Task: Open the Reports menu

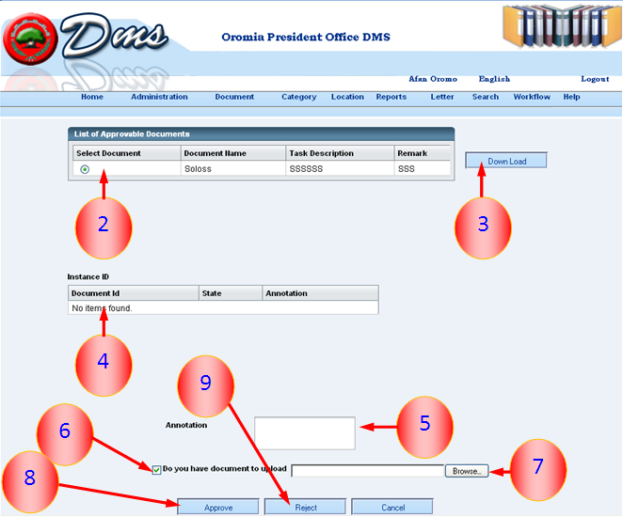Action: (391, 97)
